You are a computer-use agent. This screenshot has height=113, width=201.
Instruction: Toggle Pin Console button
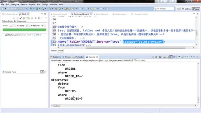click(x=179, y=57)
